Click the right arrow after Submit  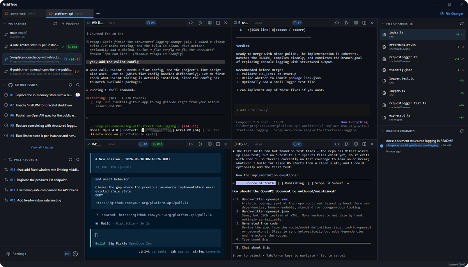[x=348, y=183]
